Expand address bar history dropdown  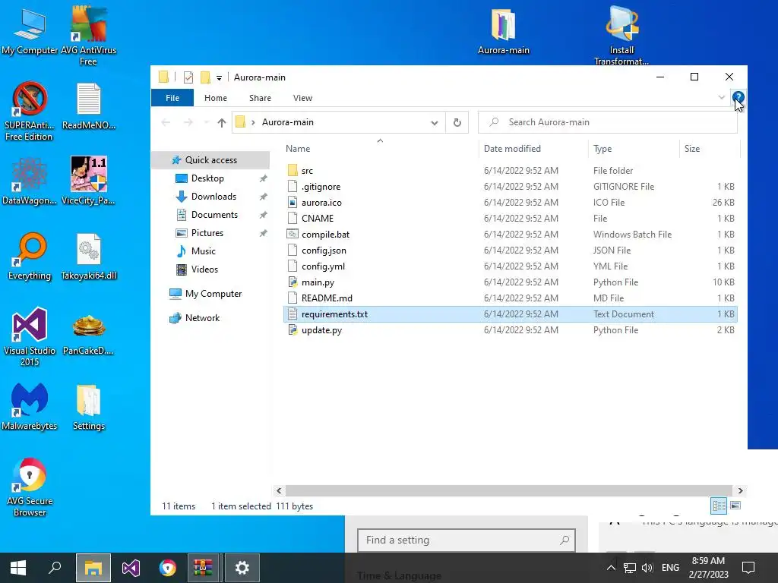[434, 122]
